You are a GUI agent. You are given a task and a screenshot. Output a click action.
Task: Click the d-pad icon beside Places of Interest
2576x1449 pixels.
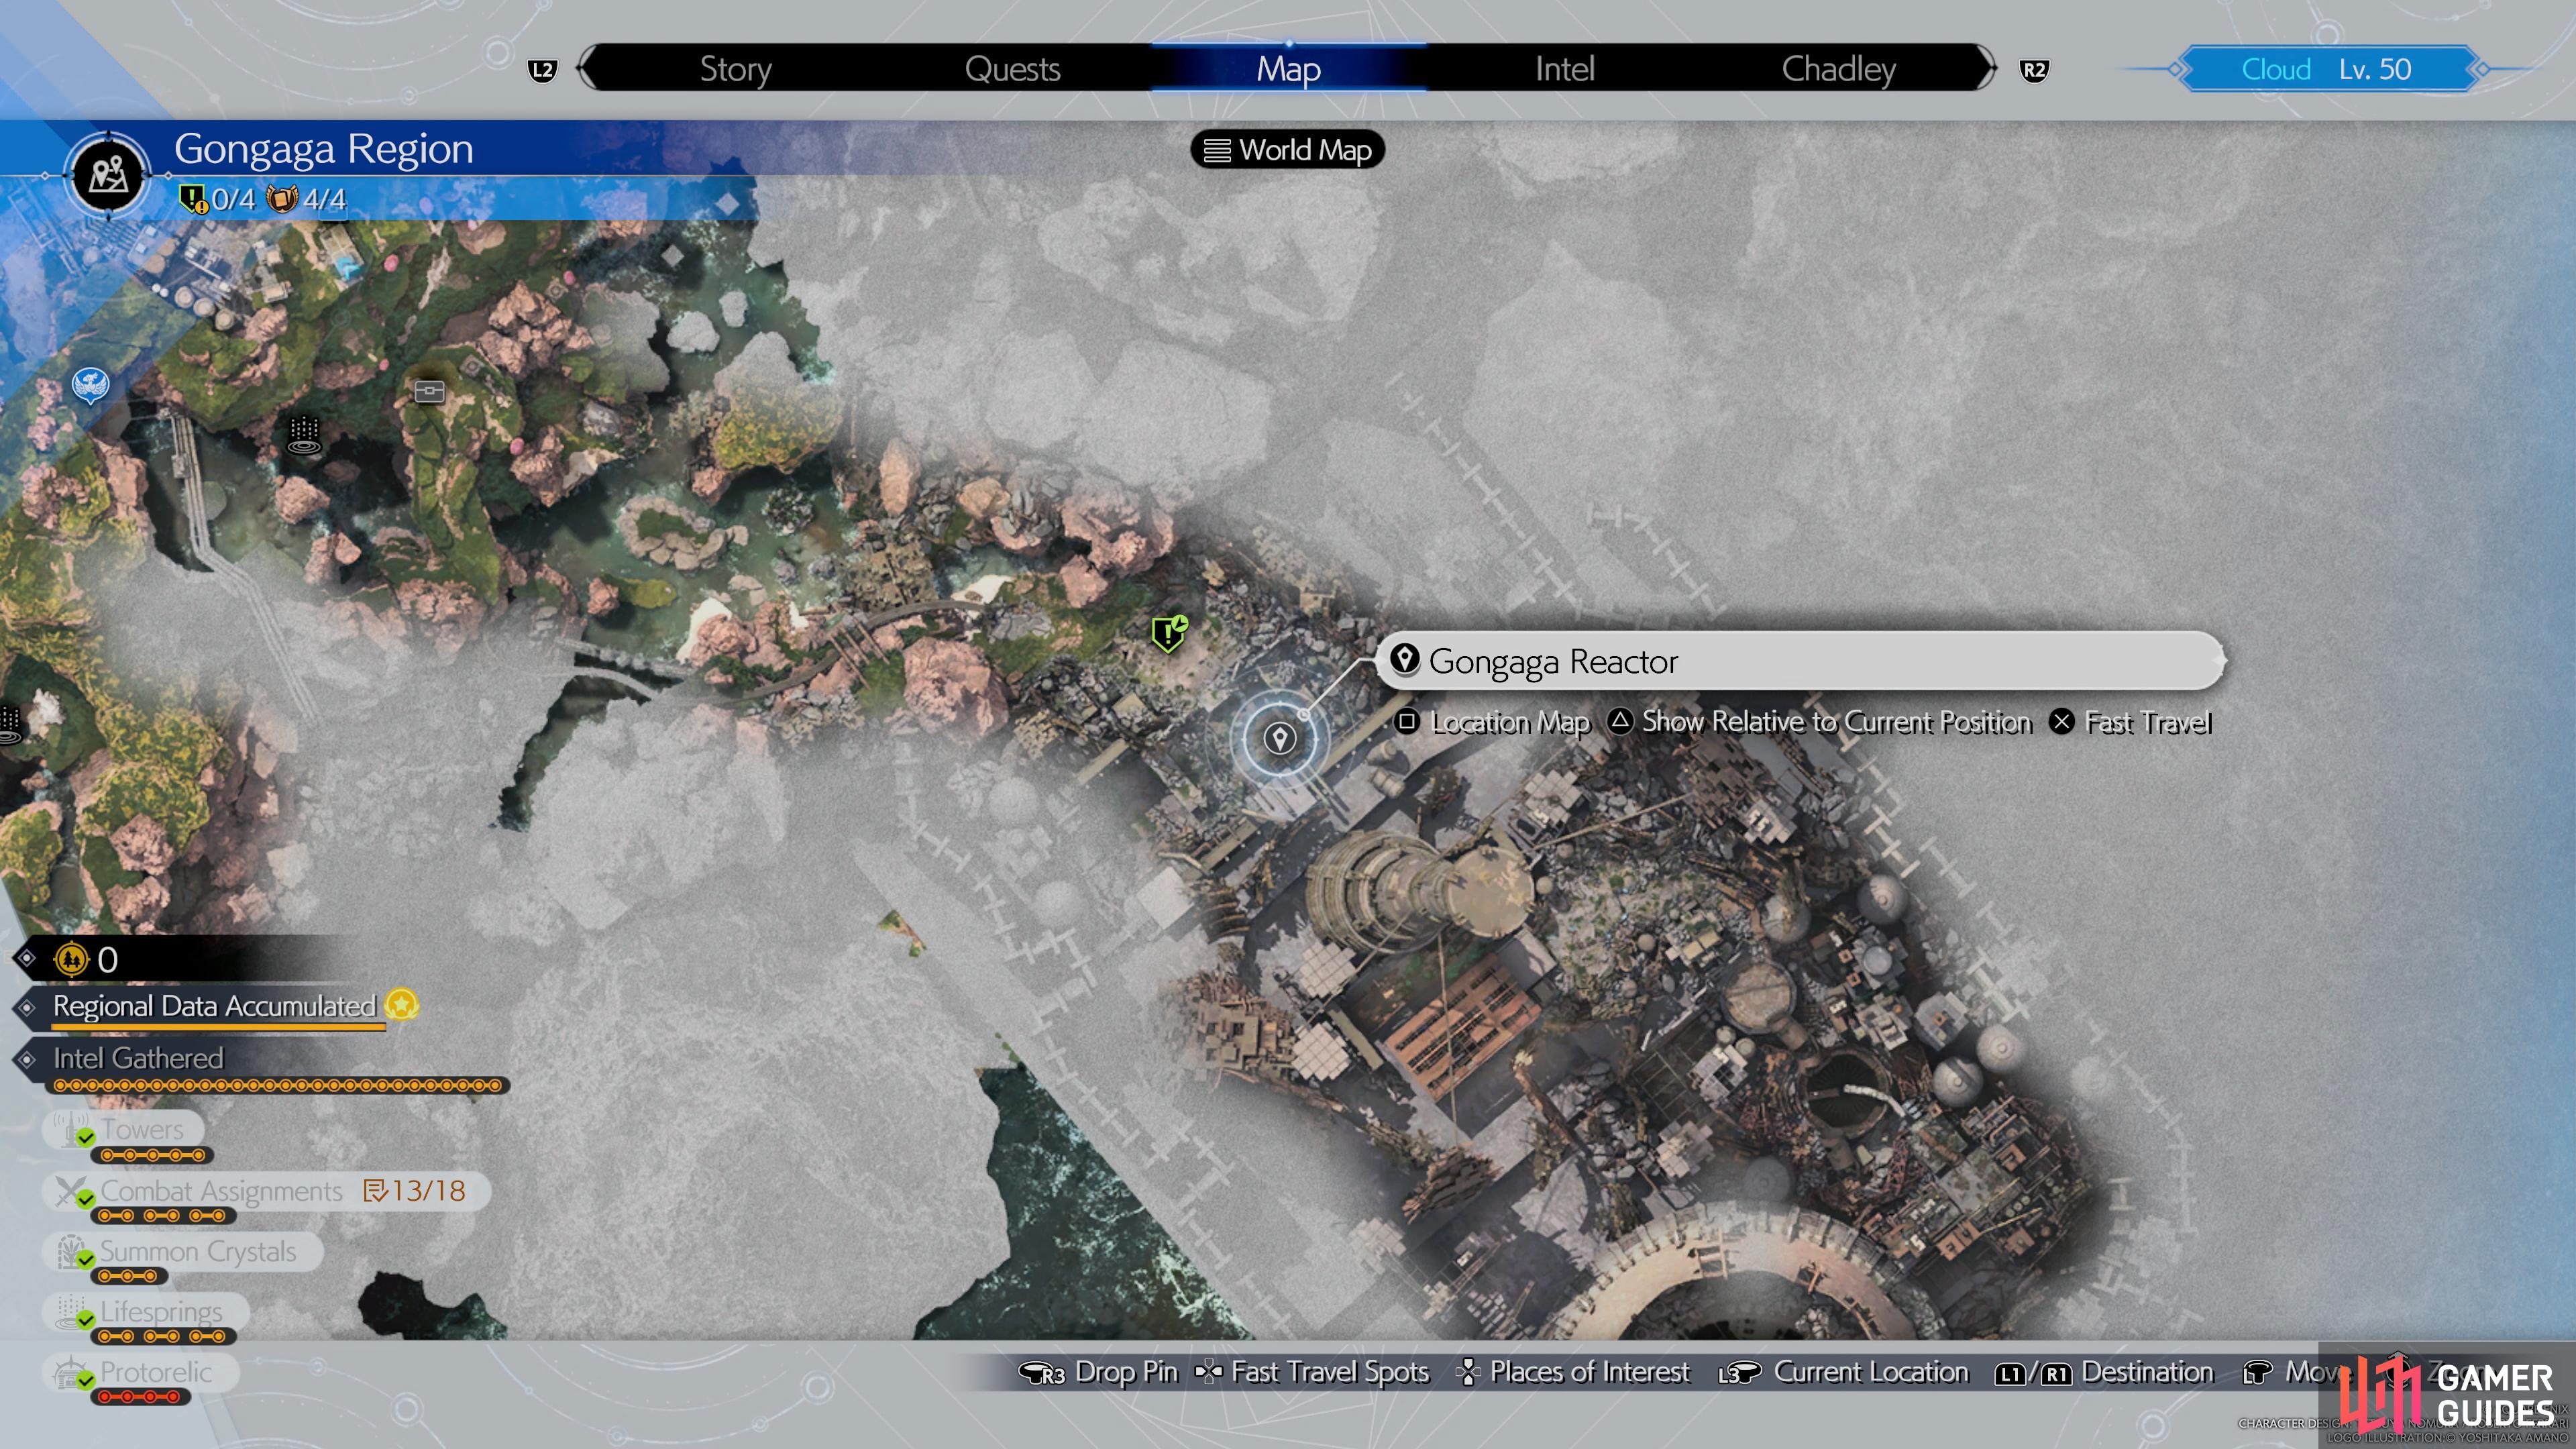click(1468, 1372)
